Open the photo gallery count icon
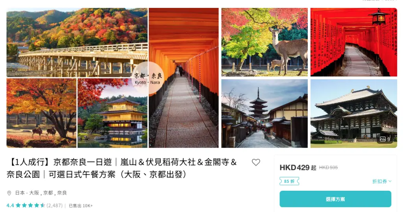 [385, 139]
